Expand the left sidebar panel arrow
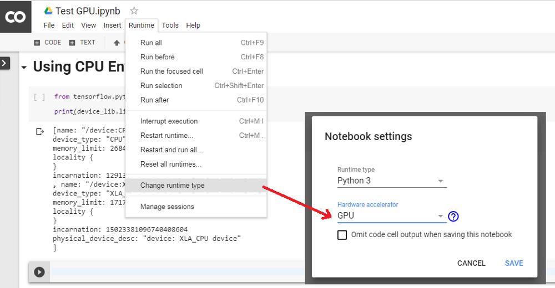Image resolution: width=555 pixels, height=288 pixels. 4,64
